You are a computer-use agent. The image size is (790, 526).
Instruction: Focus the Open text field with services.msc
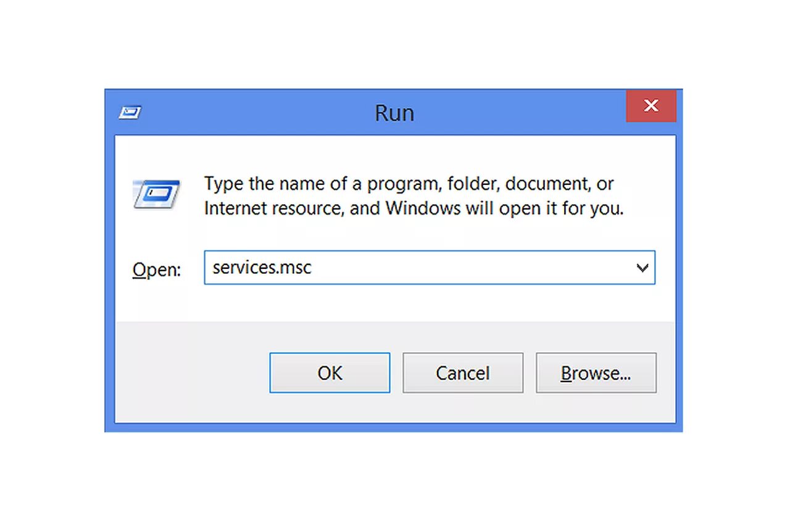[x=430, y=268]
